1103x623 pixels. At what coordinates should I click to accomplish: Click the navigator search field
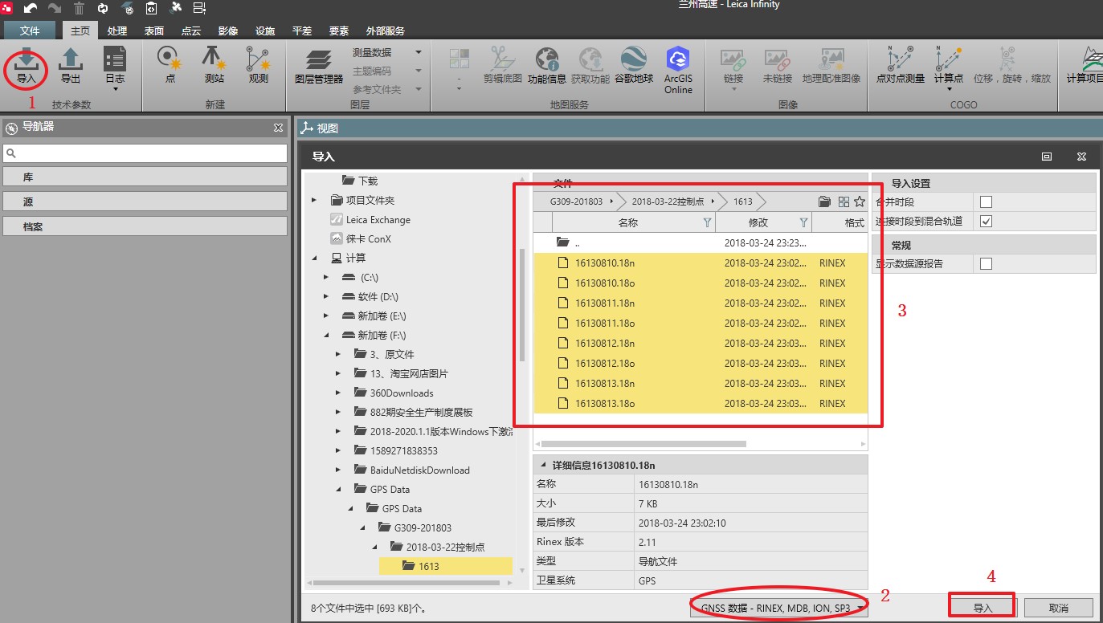[x=145, y=153]
